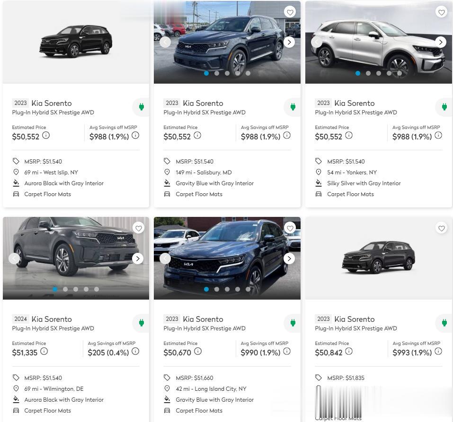Click plug-in hybrid badge on Salisbury Sorento
The height and width of the screenshot is (422, 453).
tap(293, 107)
